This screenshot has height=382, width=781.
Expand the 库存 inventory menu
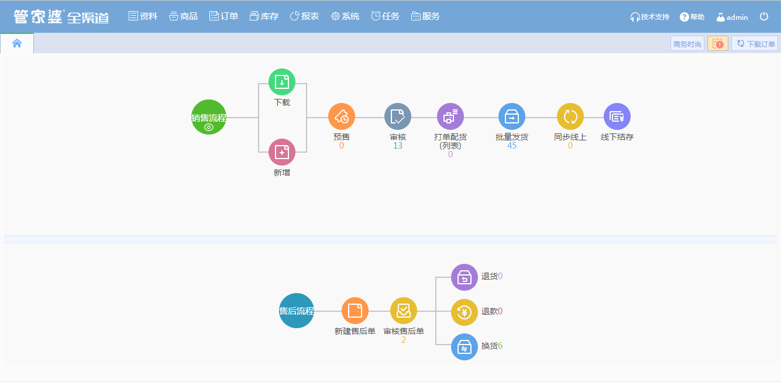[x=264, y=16]
